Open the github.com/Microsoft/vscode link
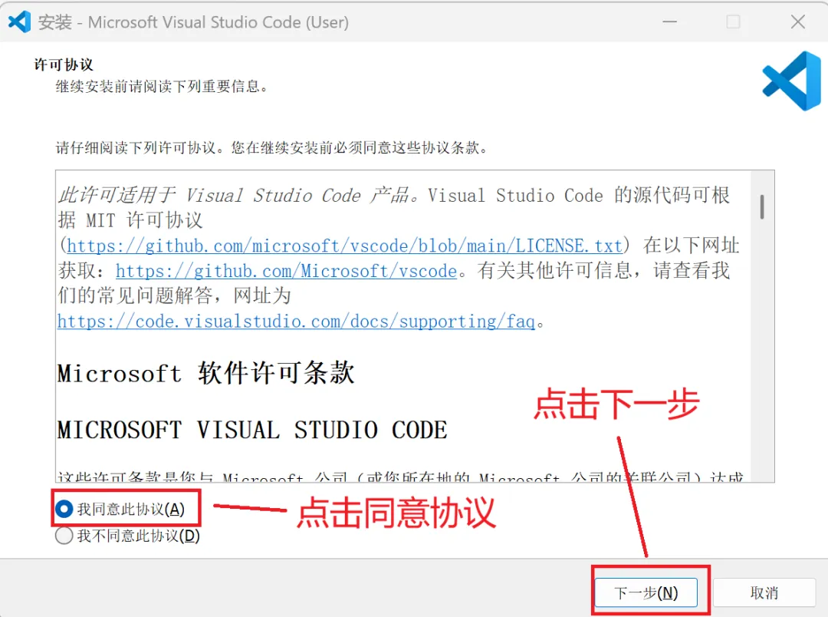The height and width of the screenshot is (617, 828). click(x=286, y=271)
